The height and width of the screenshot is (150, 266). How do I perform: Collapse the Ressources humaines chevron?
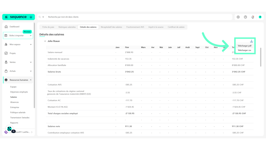tap(31, 80)
